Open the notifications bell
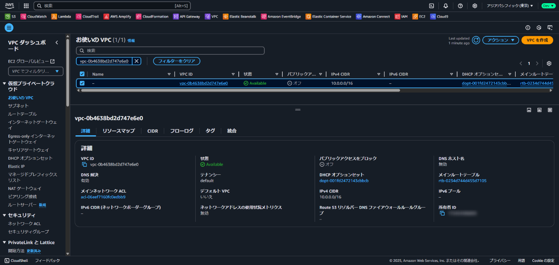 click(x=446, y=6)
